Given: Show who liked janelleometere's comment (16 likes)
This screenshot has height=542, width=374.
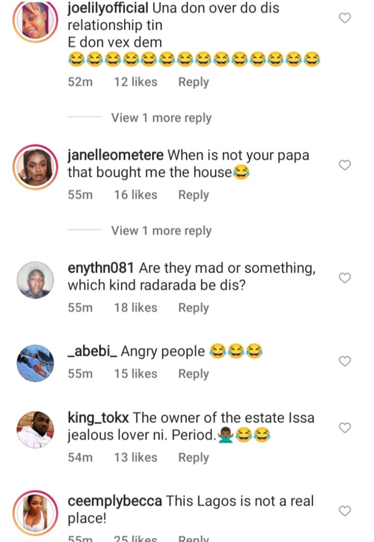Looking at the screenshot, I should pyautogui.click(x=136, y=195).
